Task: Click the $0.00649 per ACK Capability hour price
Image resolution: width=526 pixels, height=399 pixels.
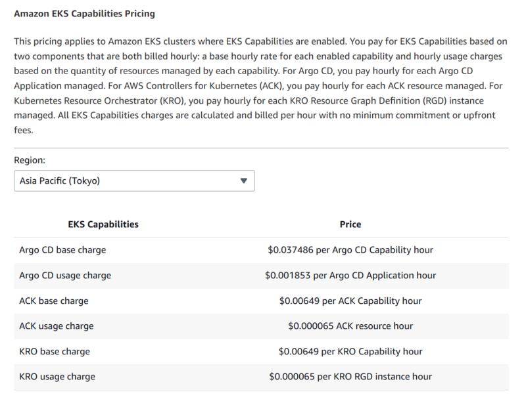Action: 350,301
